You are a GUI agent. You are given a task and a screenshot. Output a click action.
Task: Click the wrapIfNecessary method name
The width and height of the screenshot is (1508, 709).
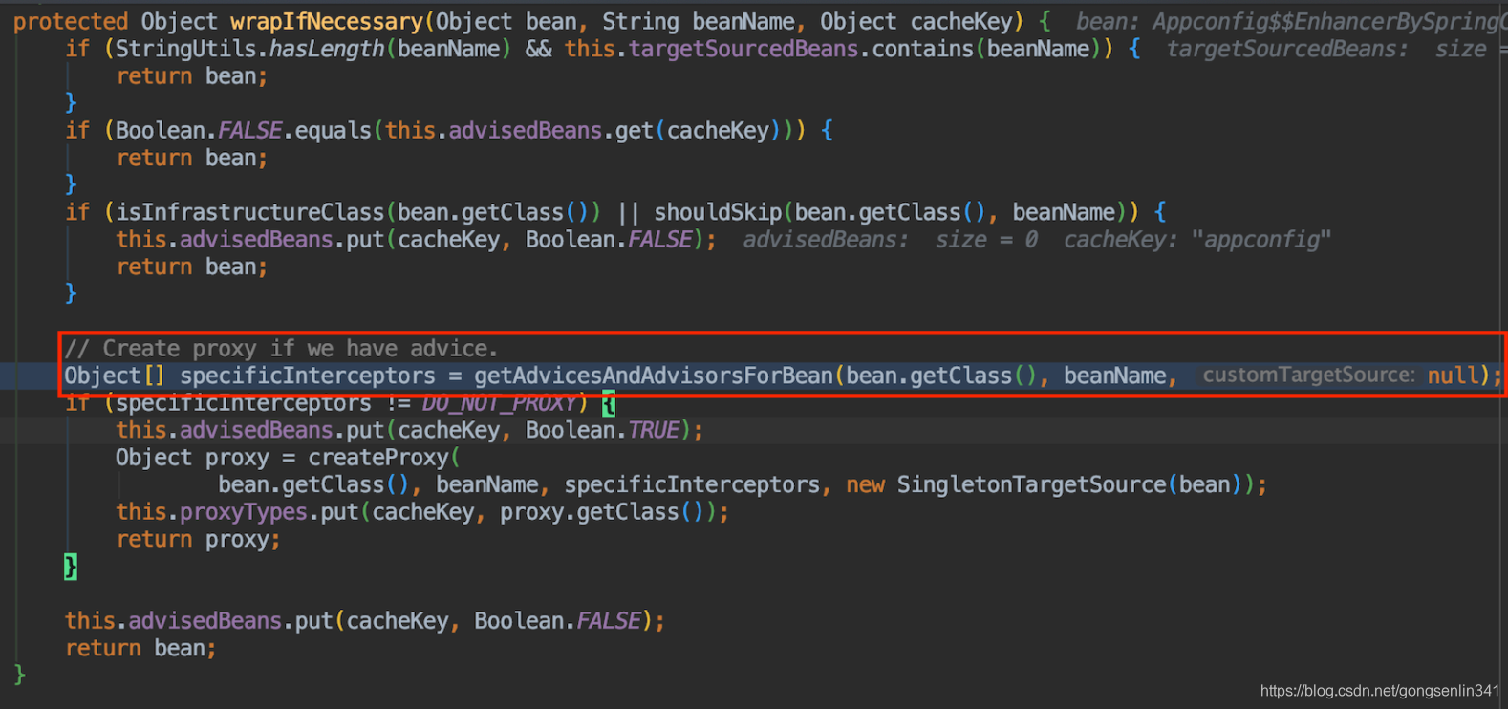click(327, 21)
